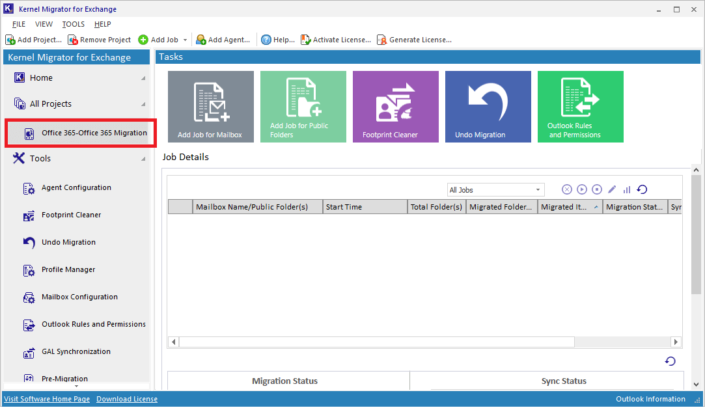This screenshot has height=408, width=705.
Task: Open Office 365-Office 365 Migration project
Action: click(81, 133)
